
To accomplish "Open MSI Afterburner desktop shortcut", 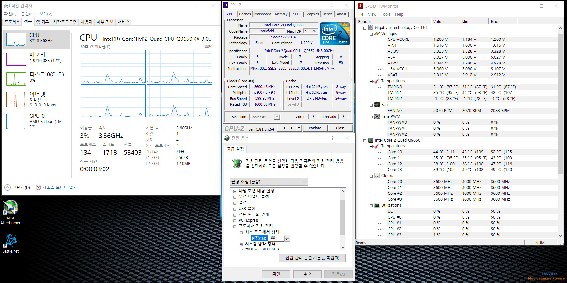I will click(11, 212).
